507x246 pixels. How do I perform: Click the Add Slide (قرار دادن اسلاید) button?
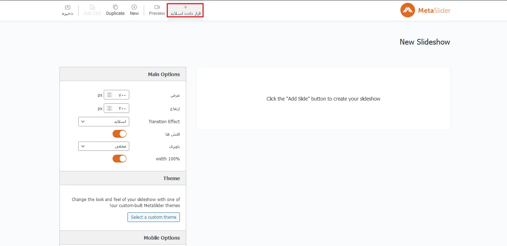coord(185,10)
